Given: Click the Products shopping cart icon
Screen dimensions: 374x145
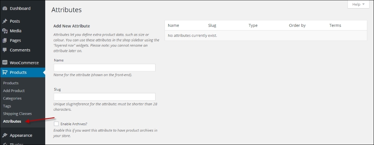Looking at the screenshot, I should [5, 72].
